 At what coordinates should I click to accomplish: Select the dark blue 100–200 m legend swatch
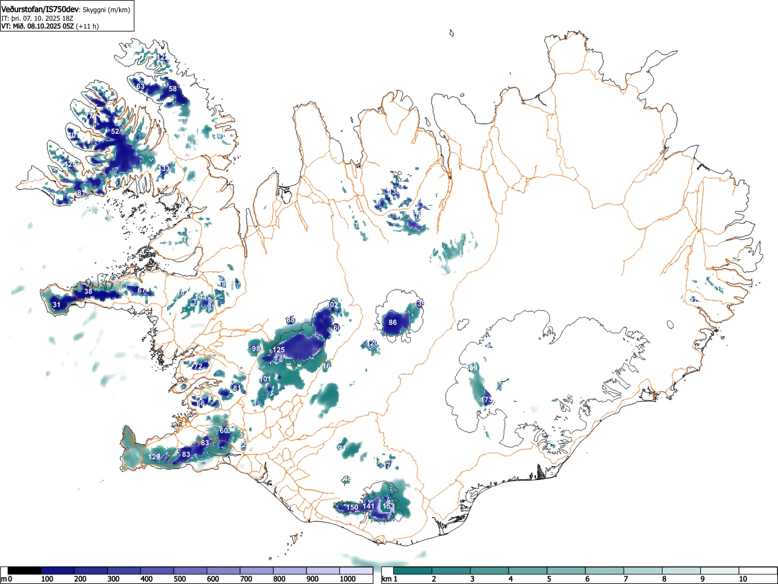(58, 571)
